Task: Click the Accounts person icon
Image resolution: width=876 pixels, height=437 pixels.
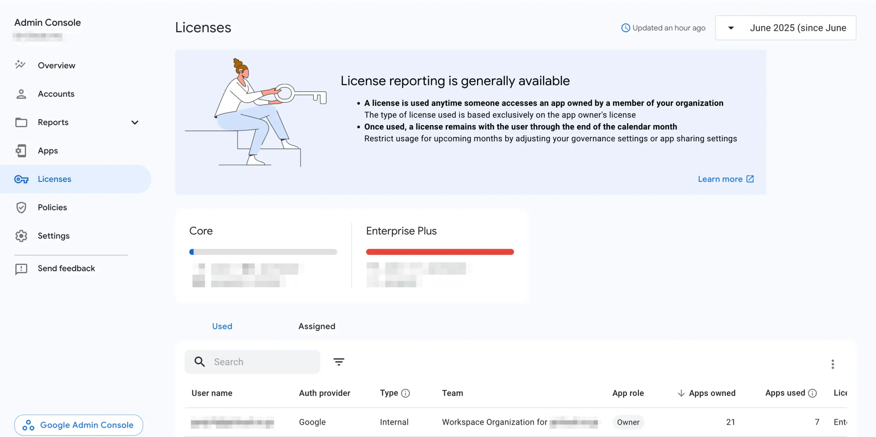Action: (21, 94)
